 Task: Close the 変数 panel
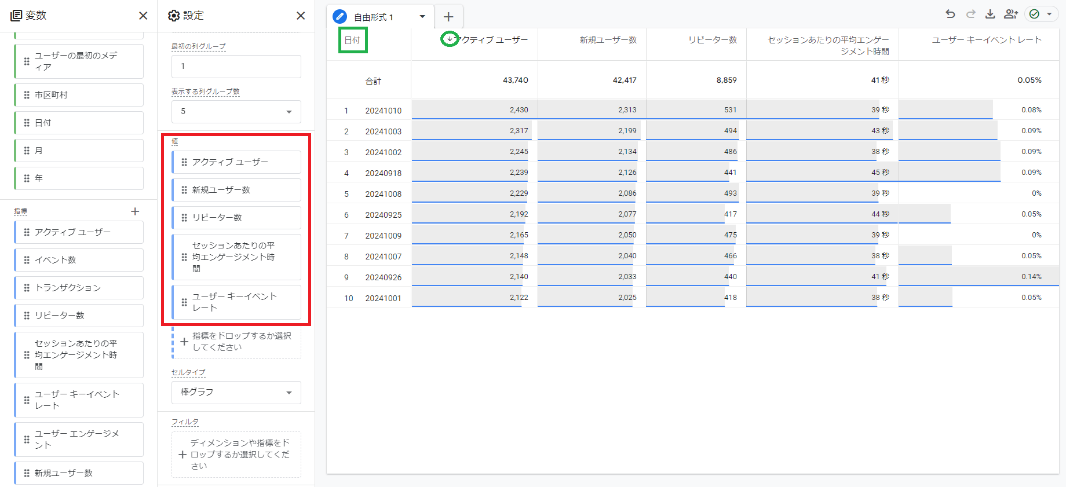point(143,16)
